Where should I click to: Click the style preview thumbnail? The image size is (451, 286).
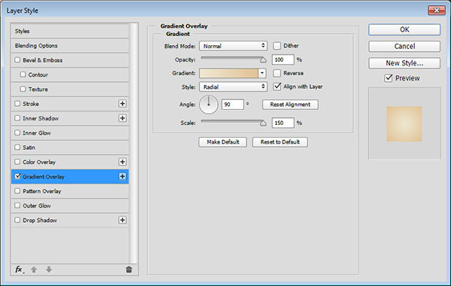404,124
